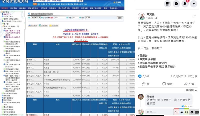Open the IME settings gear icon

(192, 112)
